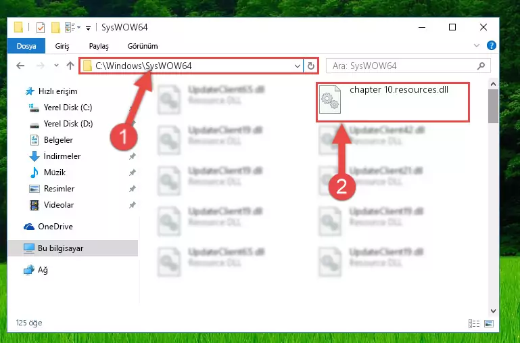Switch to the Görünüm ribbon tab
The height and width of the screenshot is (343, 520).
(143, 46)
